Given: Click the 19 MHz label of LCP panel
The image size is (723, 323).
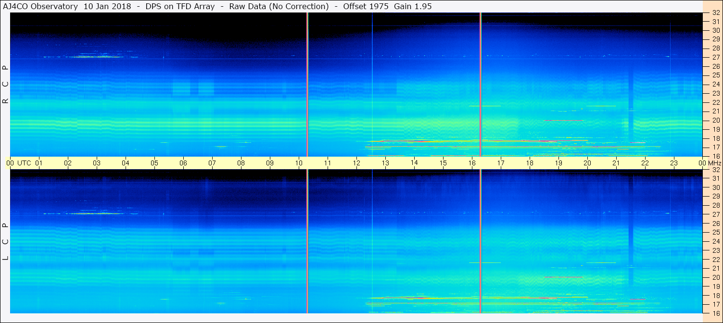Looking at the screenshot, I should tap(716, 286).
